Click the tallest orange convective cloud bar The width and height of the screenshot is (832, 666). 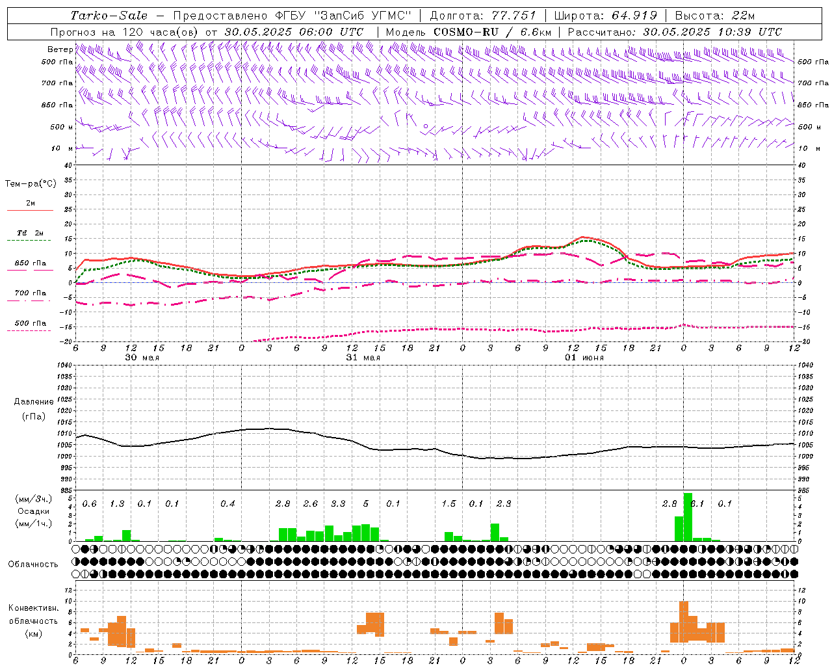click(x=683, y=622)
